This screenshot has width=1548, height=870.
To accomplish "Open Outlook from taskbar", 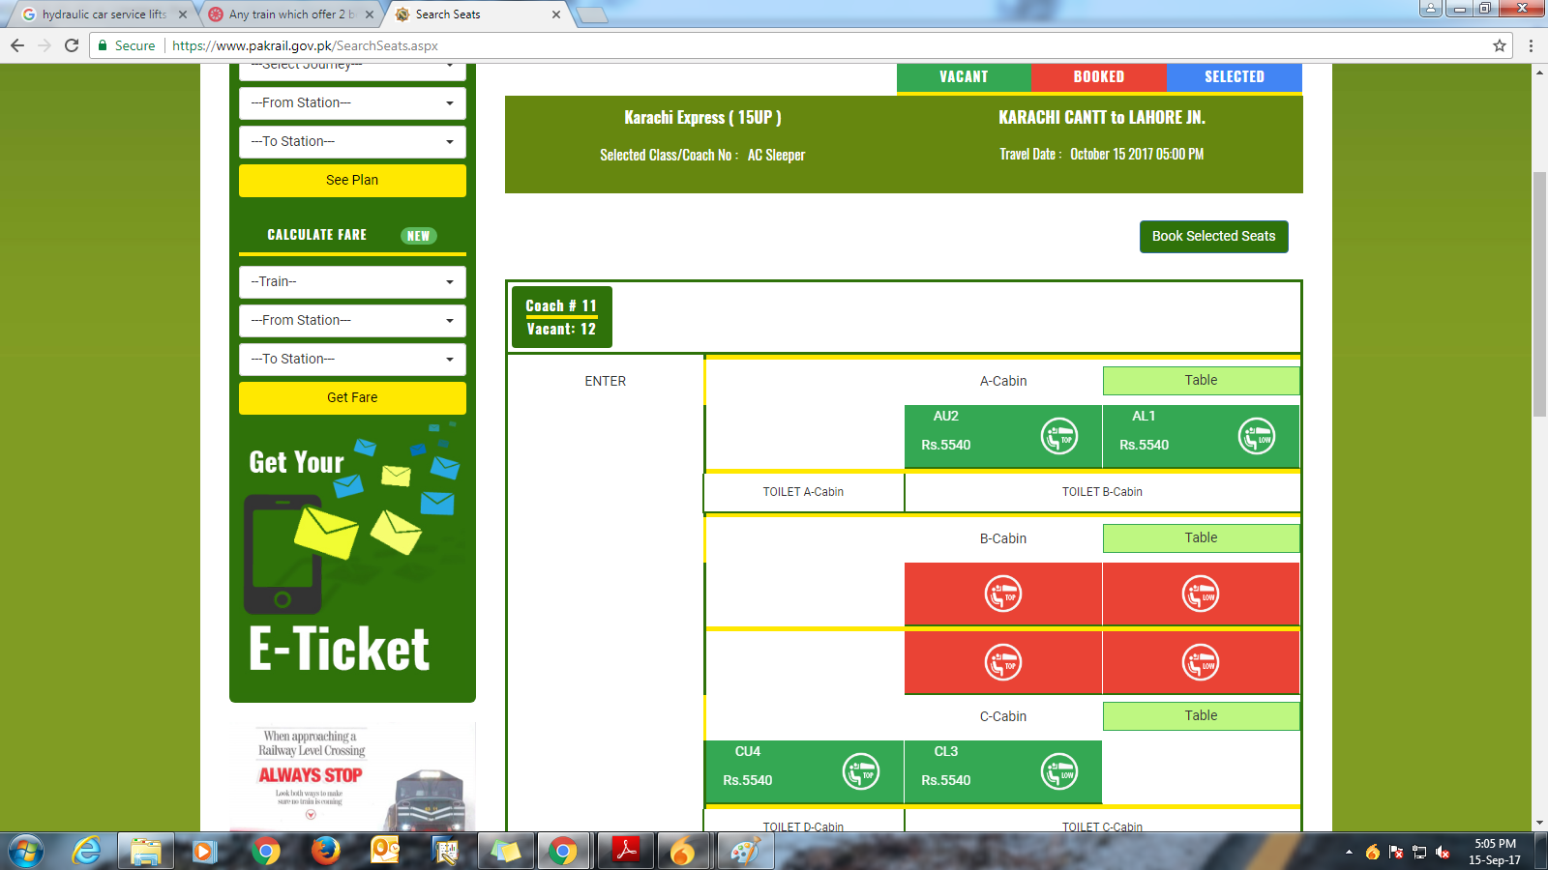I will click(385, 851).
